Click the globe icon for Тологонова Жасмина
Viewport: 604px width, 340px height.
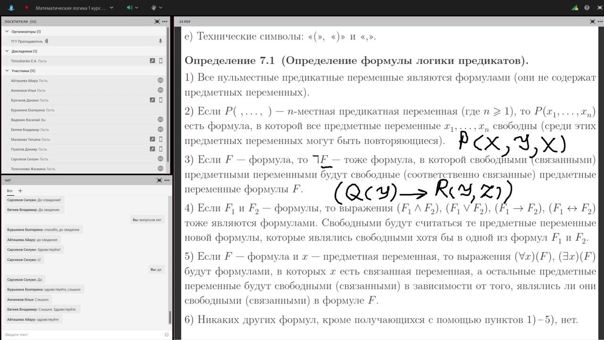coord(160,169)
